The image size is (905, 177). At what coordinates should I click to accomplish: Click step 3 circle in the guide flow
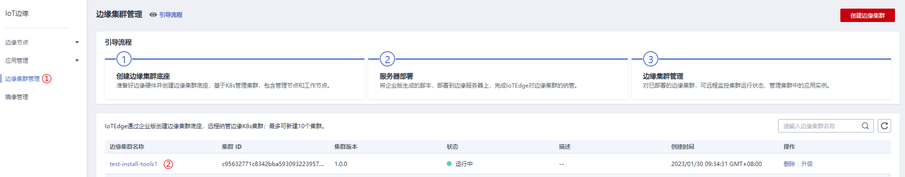click(651, 59)
